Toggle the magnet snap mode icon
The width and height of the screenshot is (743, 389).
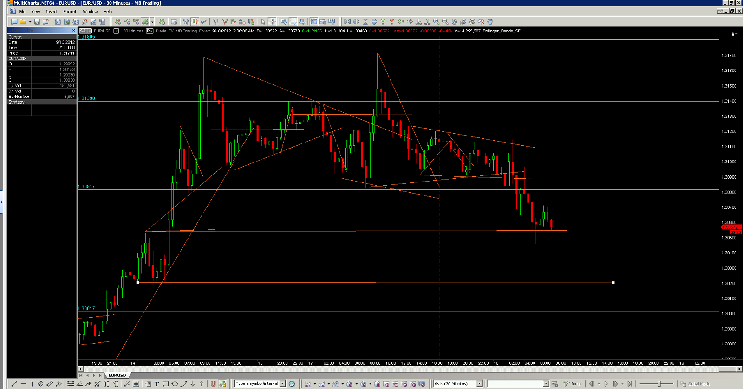[213, 383]
